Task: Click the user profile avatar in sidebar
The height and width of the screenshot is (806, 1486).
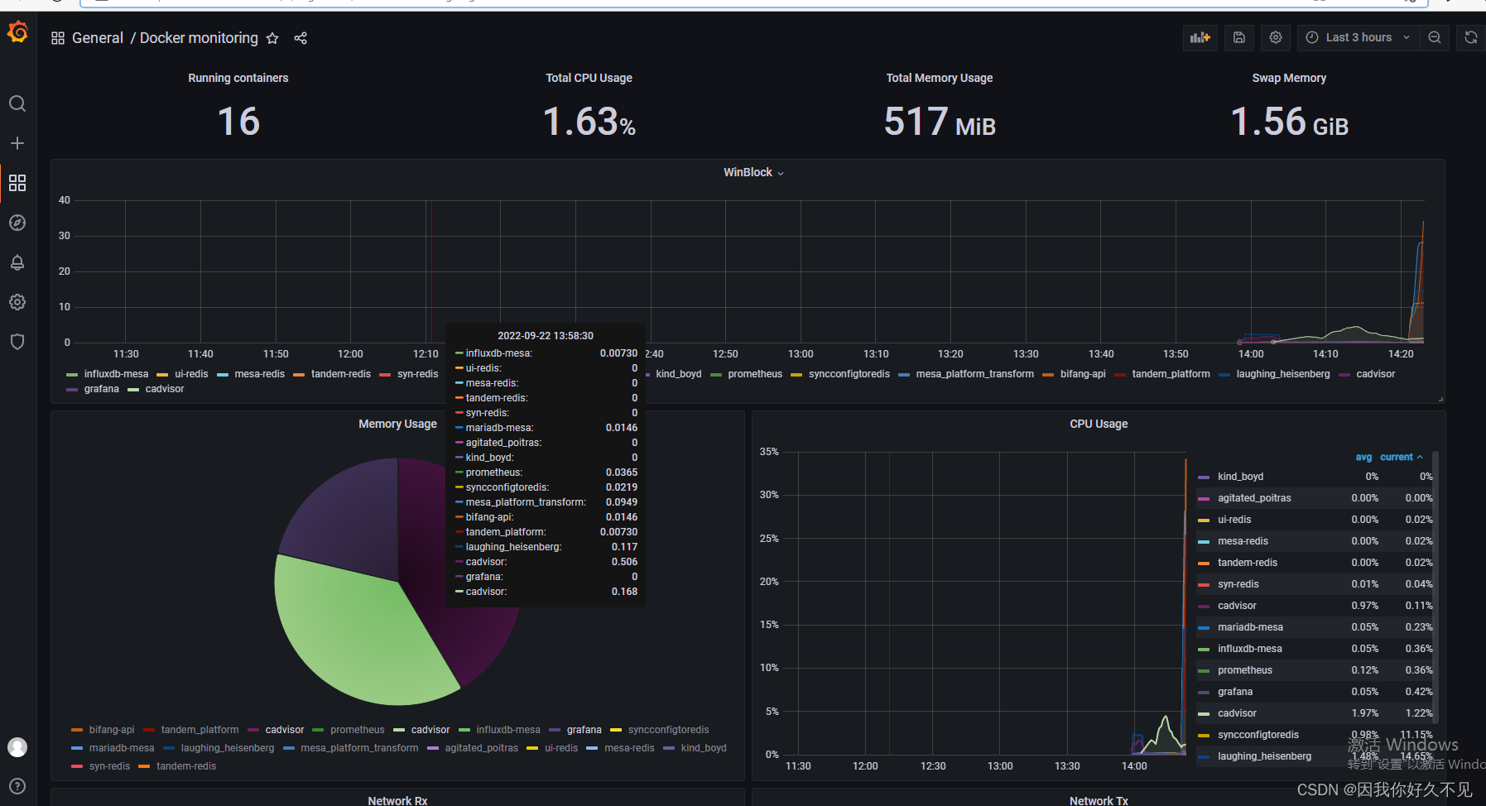Action: pyautogui.click(x=17, y=746)
